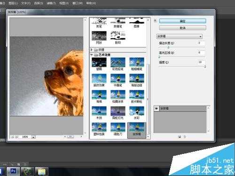Open Photoshop from the taskbar
The width and height of the screenshot is (235, 176).
point(13,171)
